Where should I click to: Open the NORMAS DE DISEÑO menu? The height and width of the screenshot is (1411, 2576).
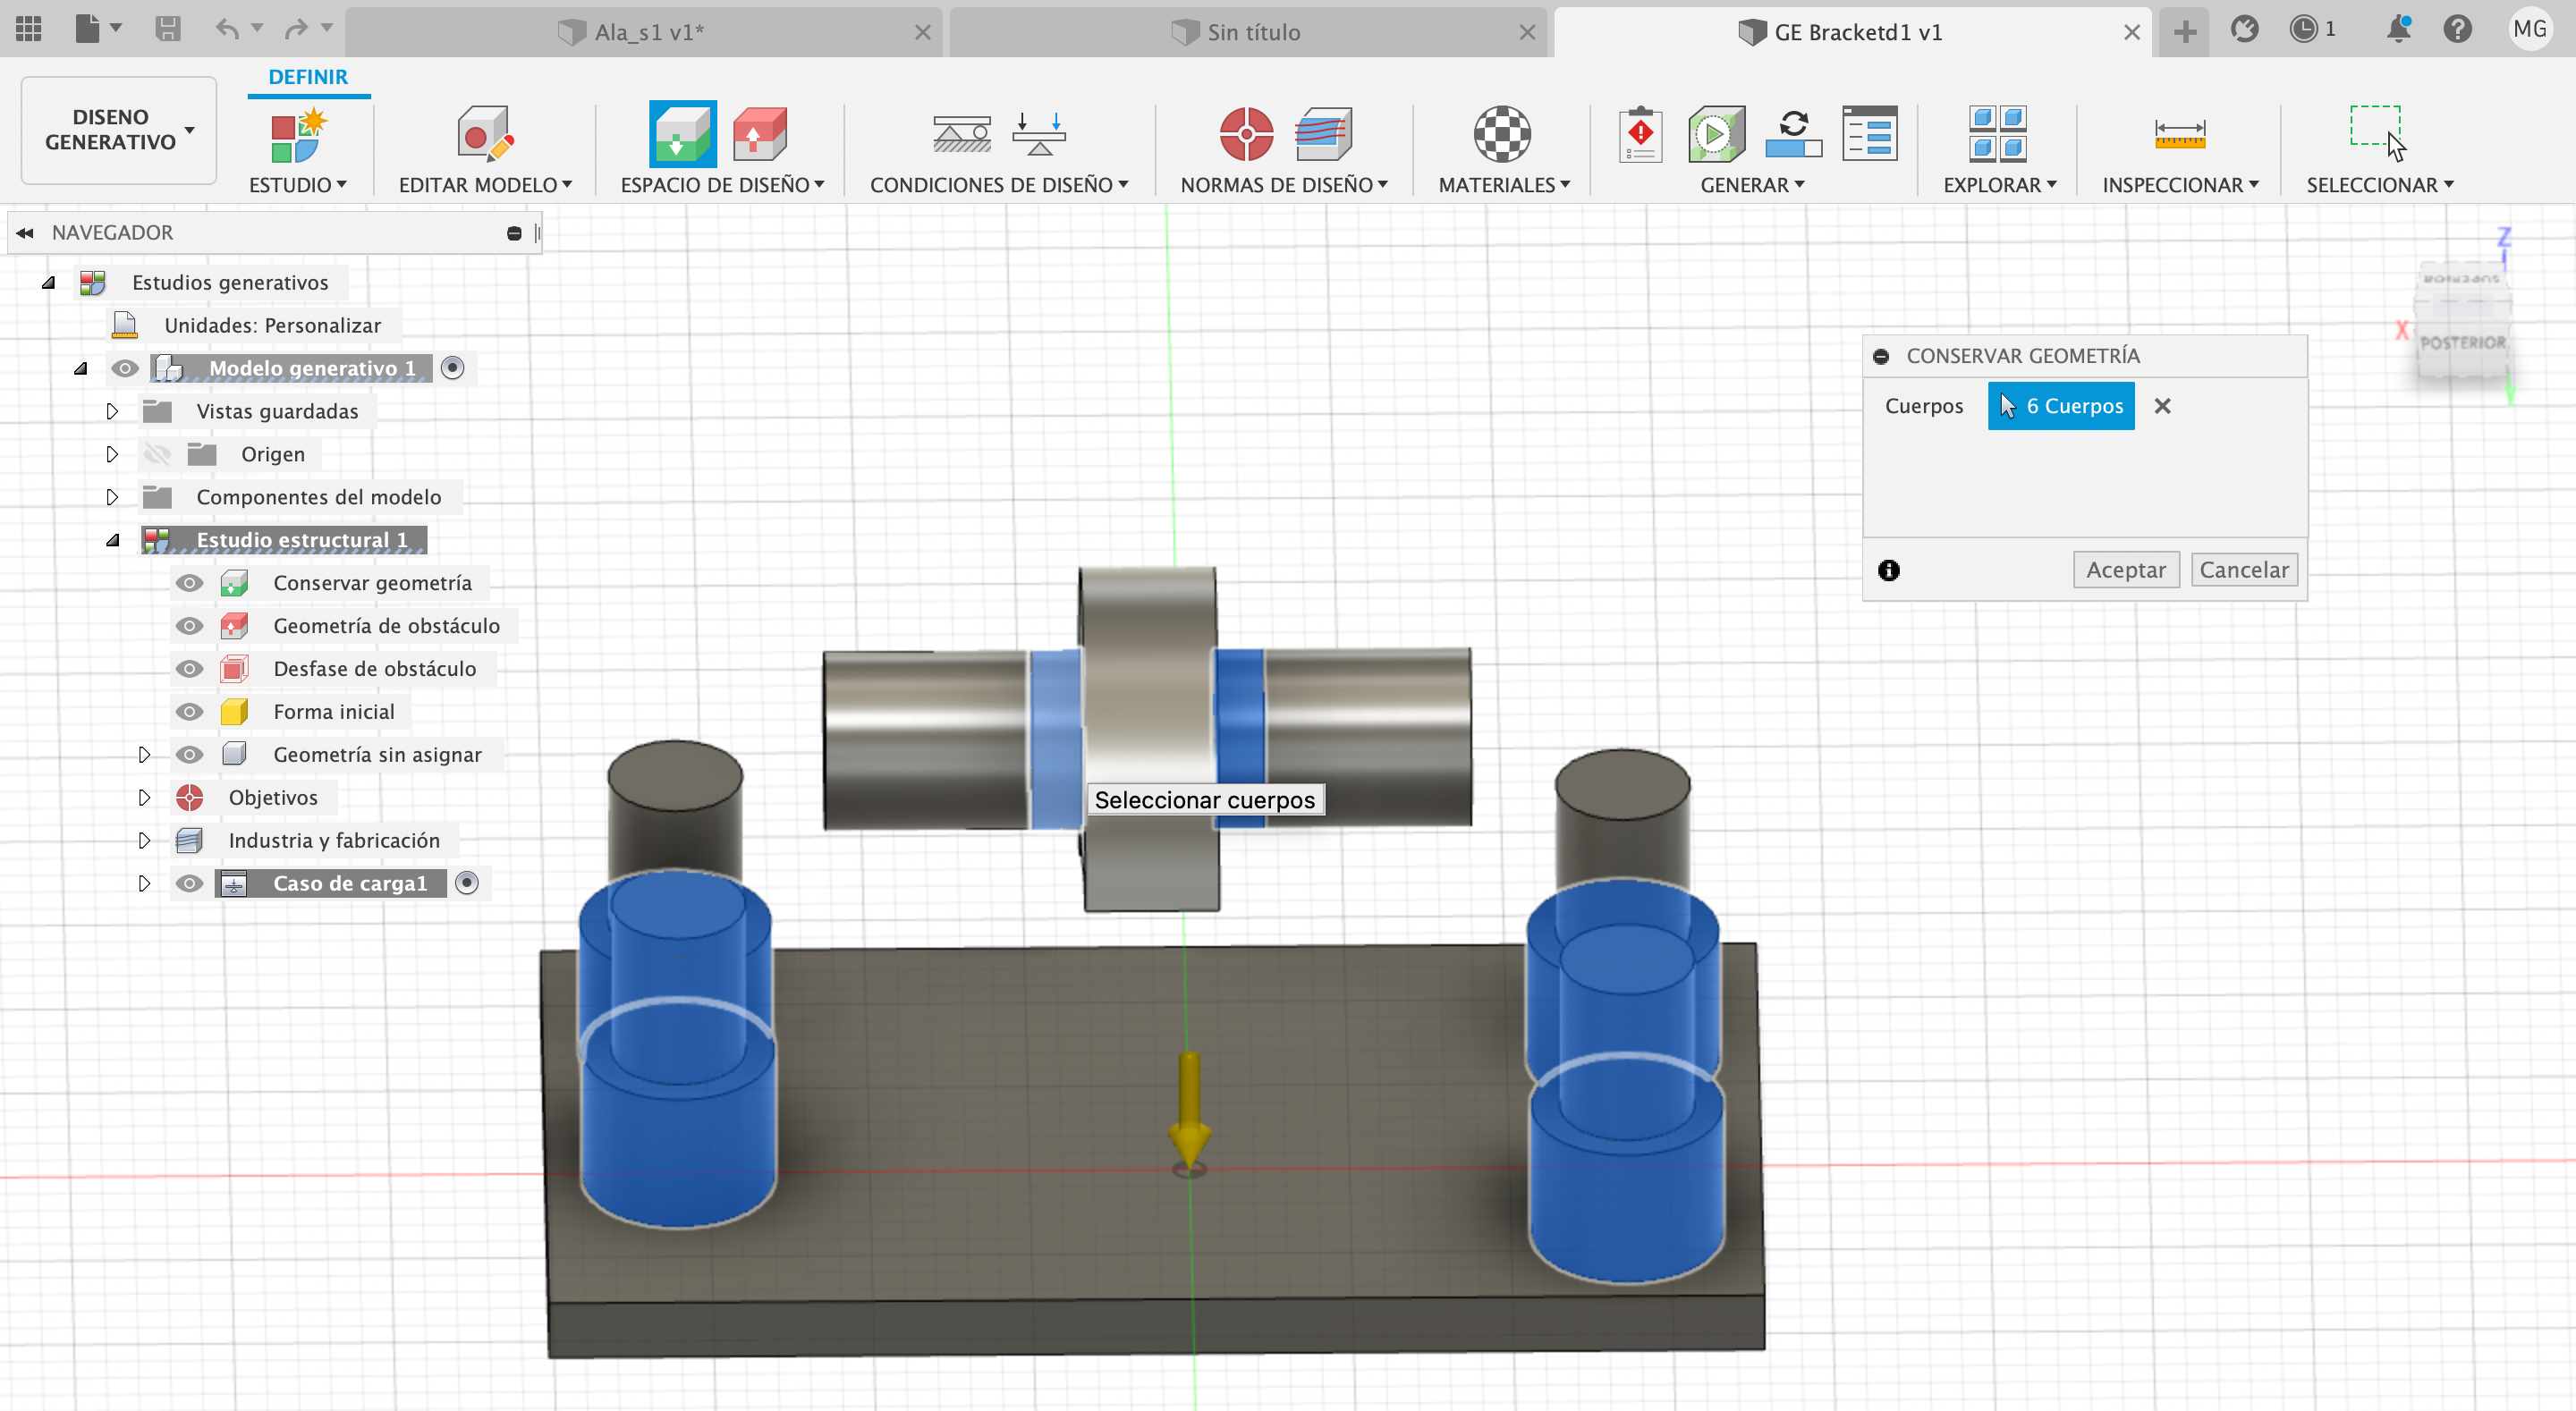pyautogui.click(x=1284, y=185)
